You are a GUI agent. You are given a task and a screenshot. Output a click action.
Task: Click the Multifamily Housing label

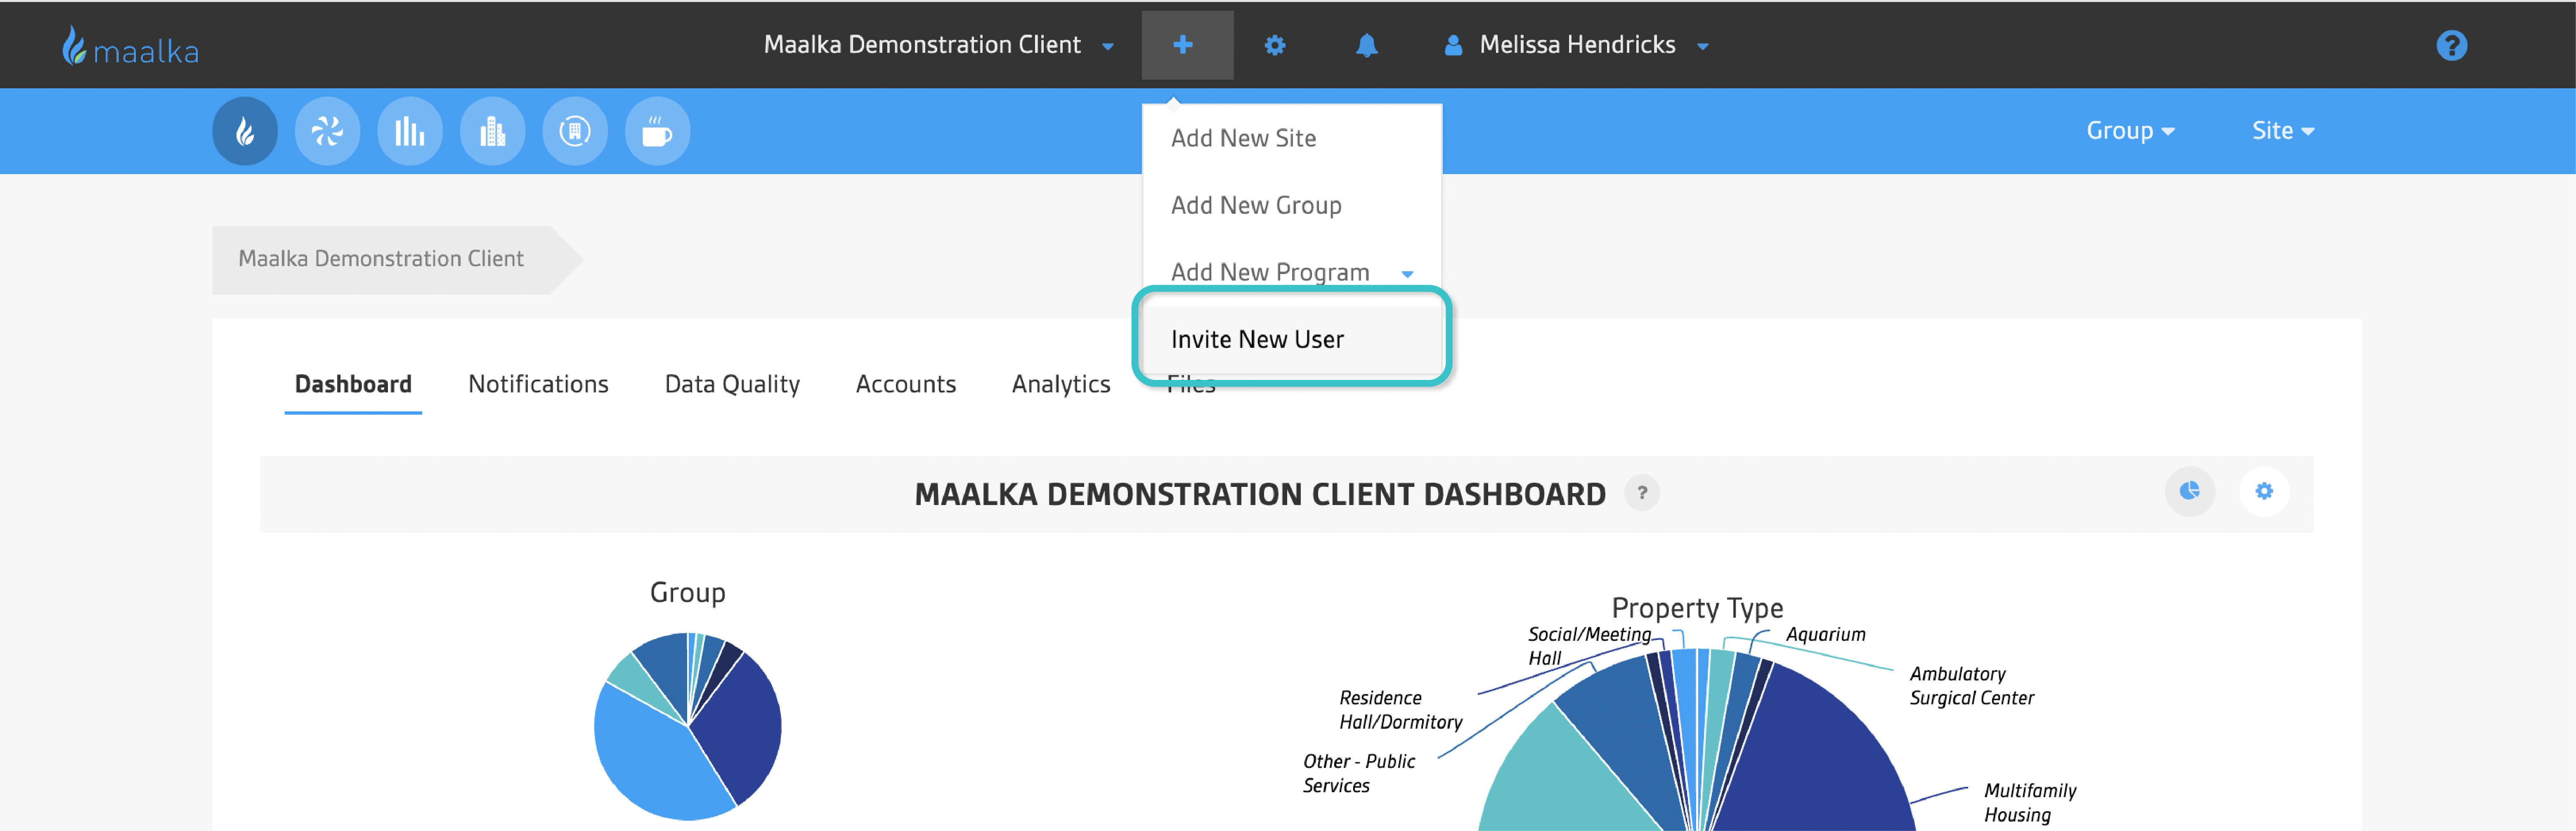pos(2029,802)
